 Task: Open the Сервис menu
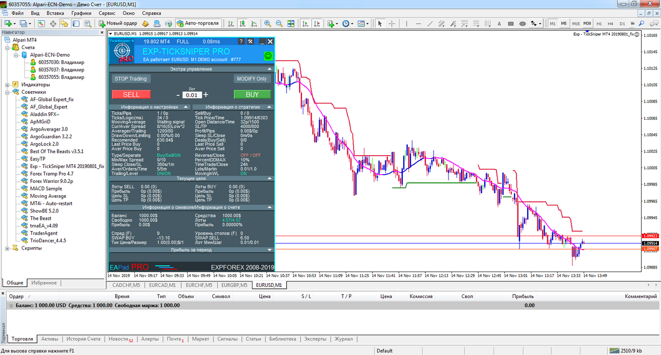[107, 13]
